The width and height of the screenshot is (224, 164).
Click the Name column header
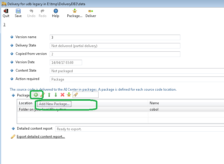point(154,103)
